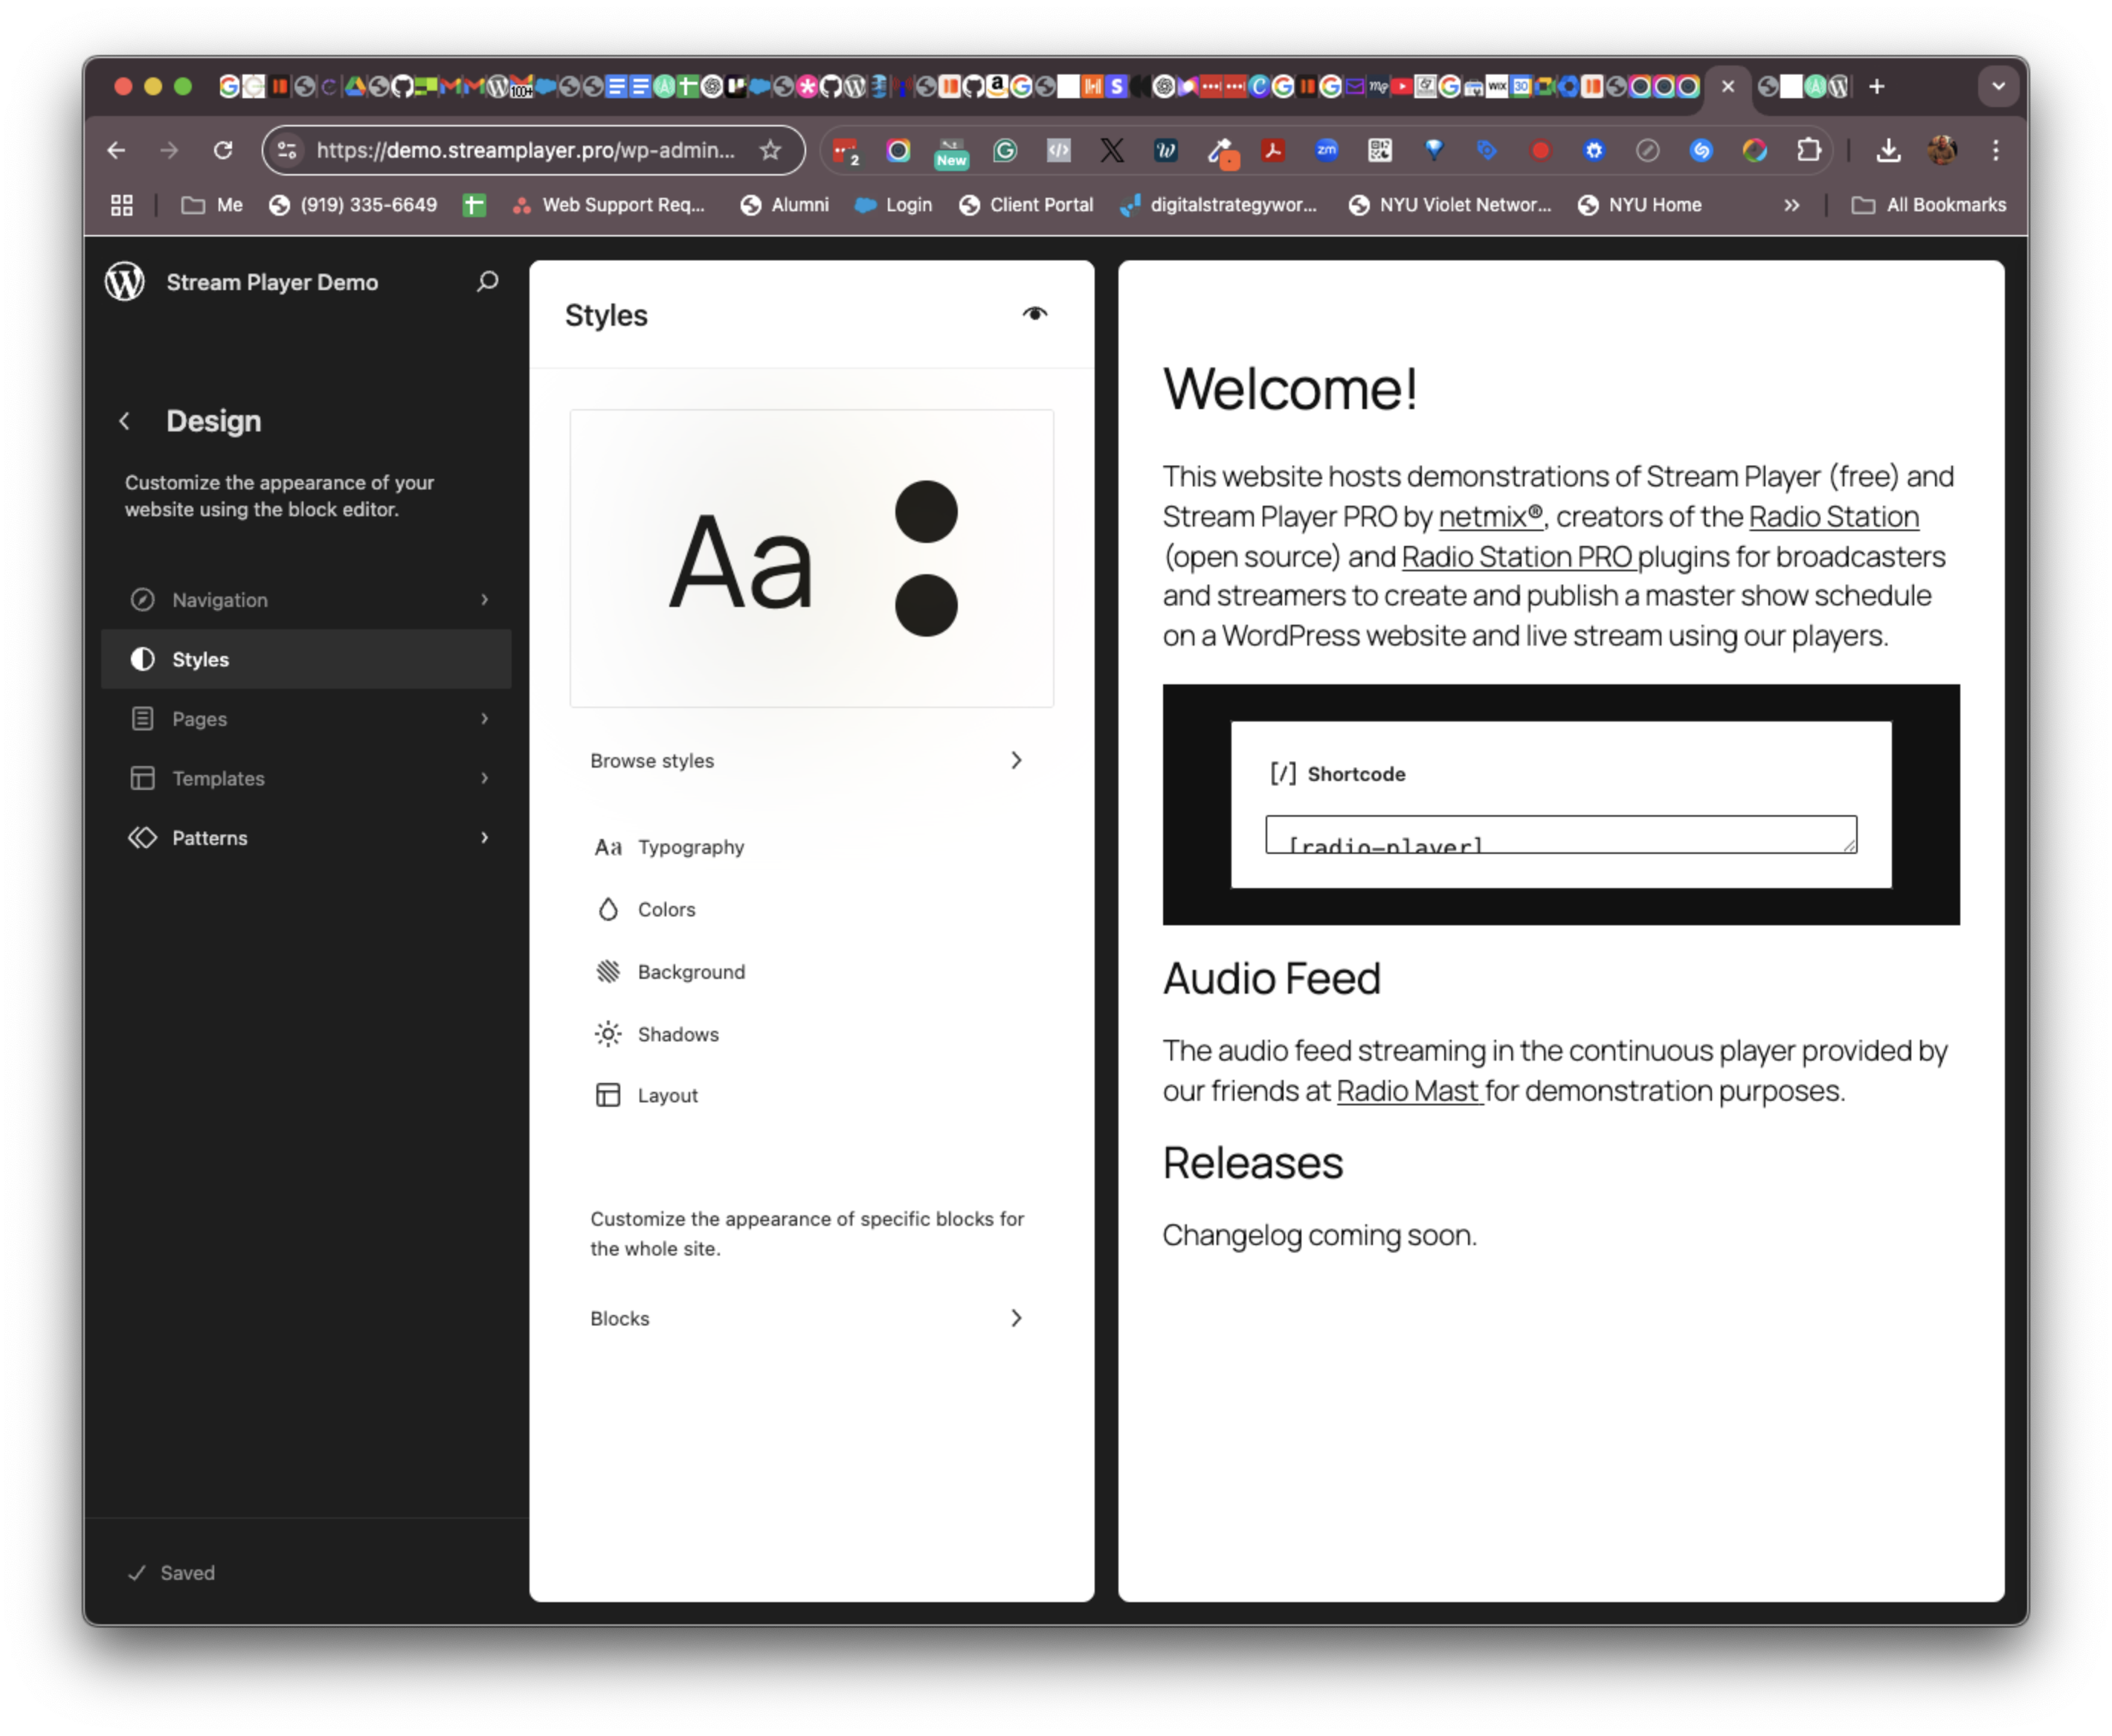Image resolution: width=2112 pixels, height=1736 pixels.
Task: Expand Pages with its chevron arrow
Action: tap(485, 719)
